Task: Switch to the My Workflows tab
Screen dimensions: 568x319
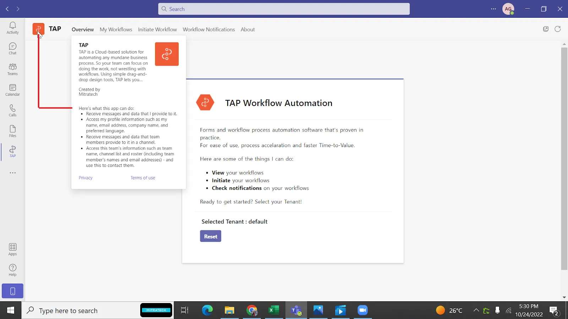Action: pos(116,29)
